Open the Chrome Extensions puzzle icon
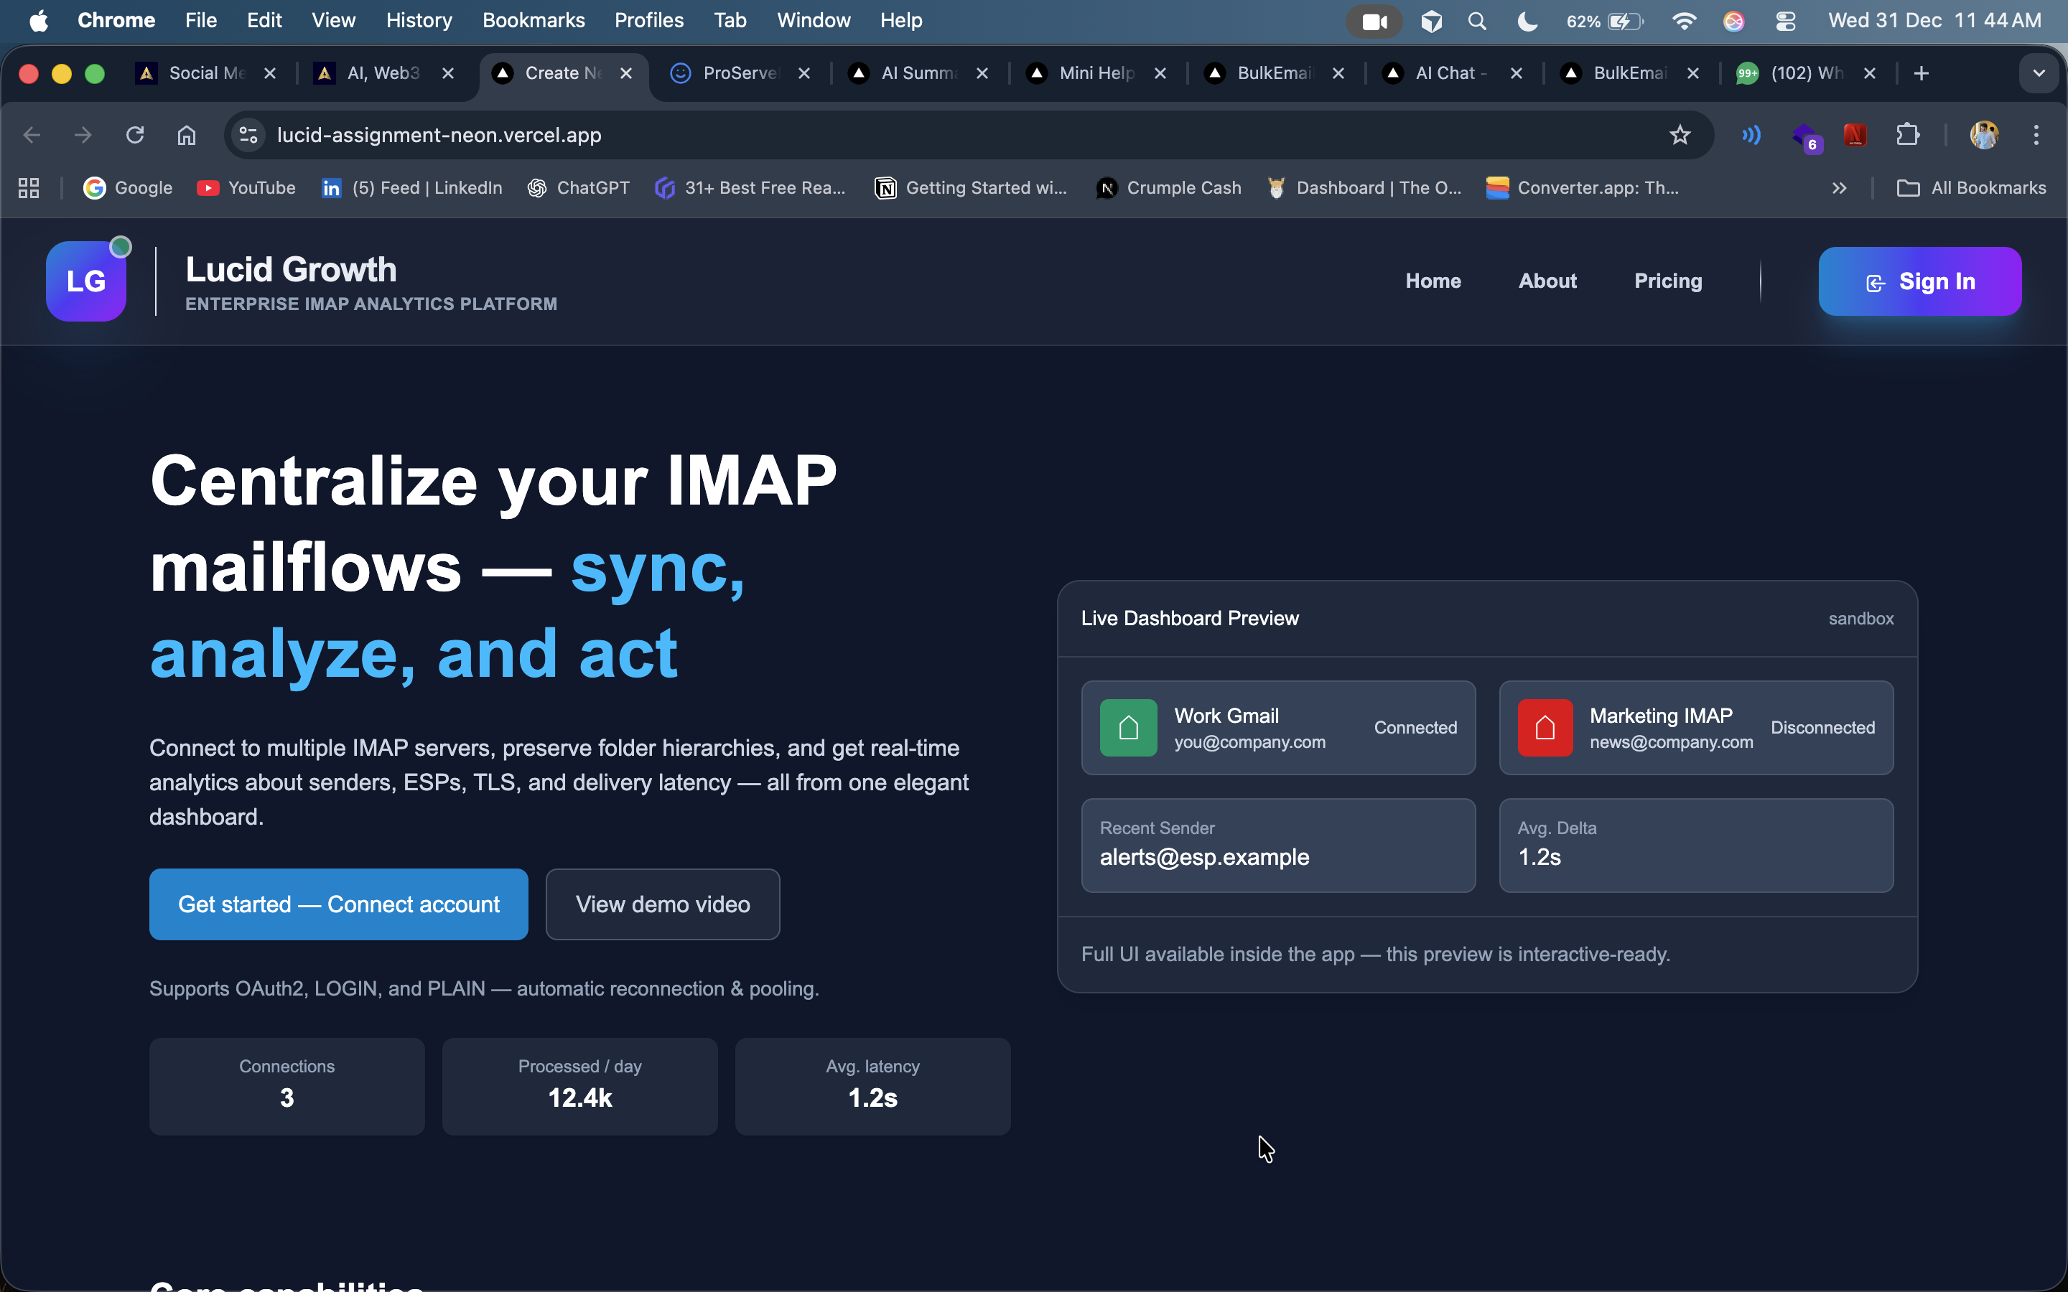The width and height of the screenshot is (2068, 1292). coord(1907,135)
